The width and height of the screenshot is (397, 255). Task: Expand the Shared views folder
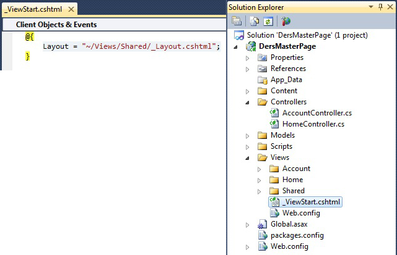[259, 191]
